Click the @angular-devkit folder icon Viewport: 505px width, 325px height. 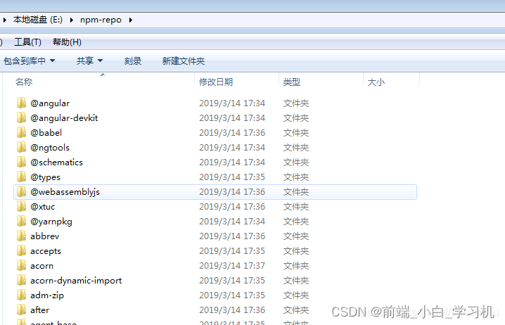21,118
